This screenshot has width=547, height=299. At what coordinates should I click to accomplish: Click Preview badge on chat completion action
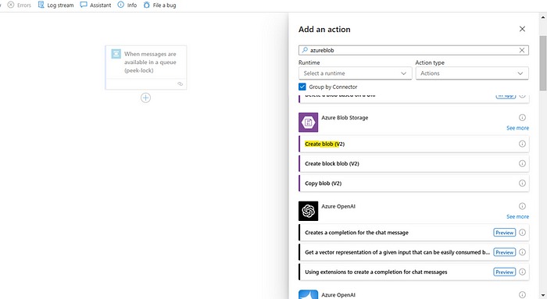point(505,233)
